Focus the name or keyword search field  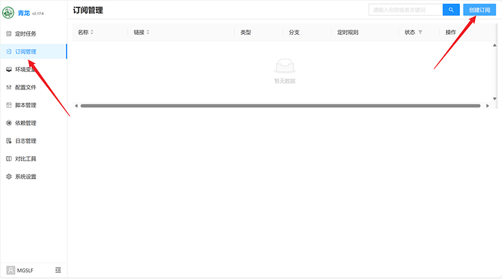tap(406, 10)
